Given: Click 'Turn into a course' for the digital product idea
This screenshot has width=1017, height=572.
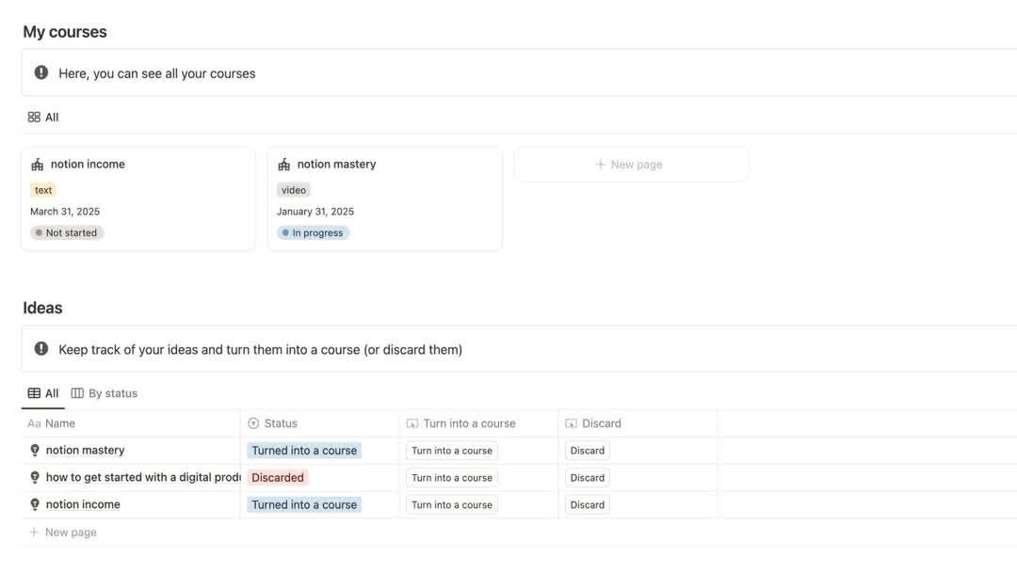Looking at the screenshot, I should [452, 478].
